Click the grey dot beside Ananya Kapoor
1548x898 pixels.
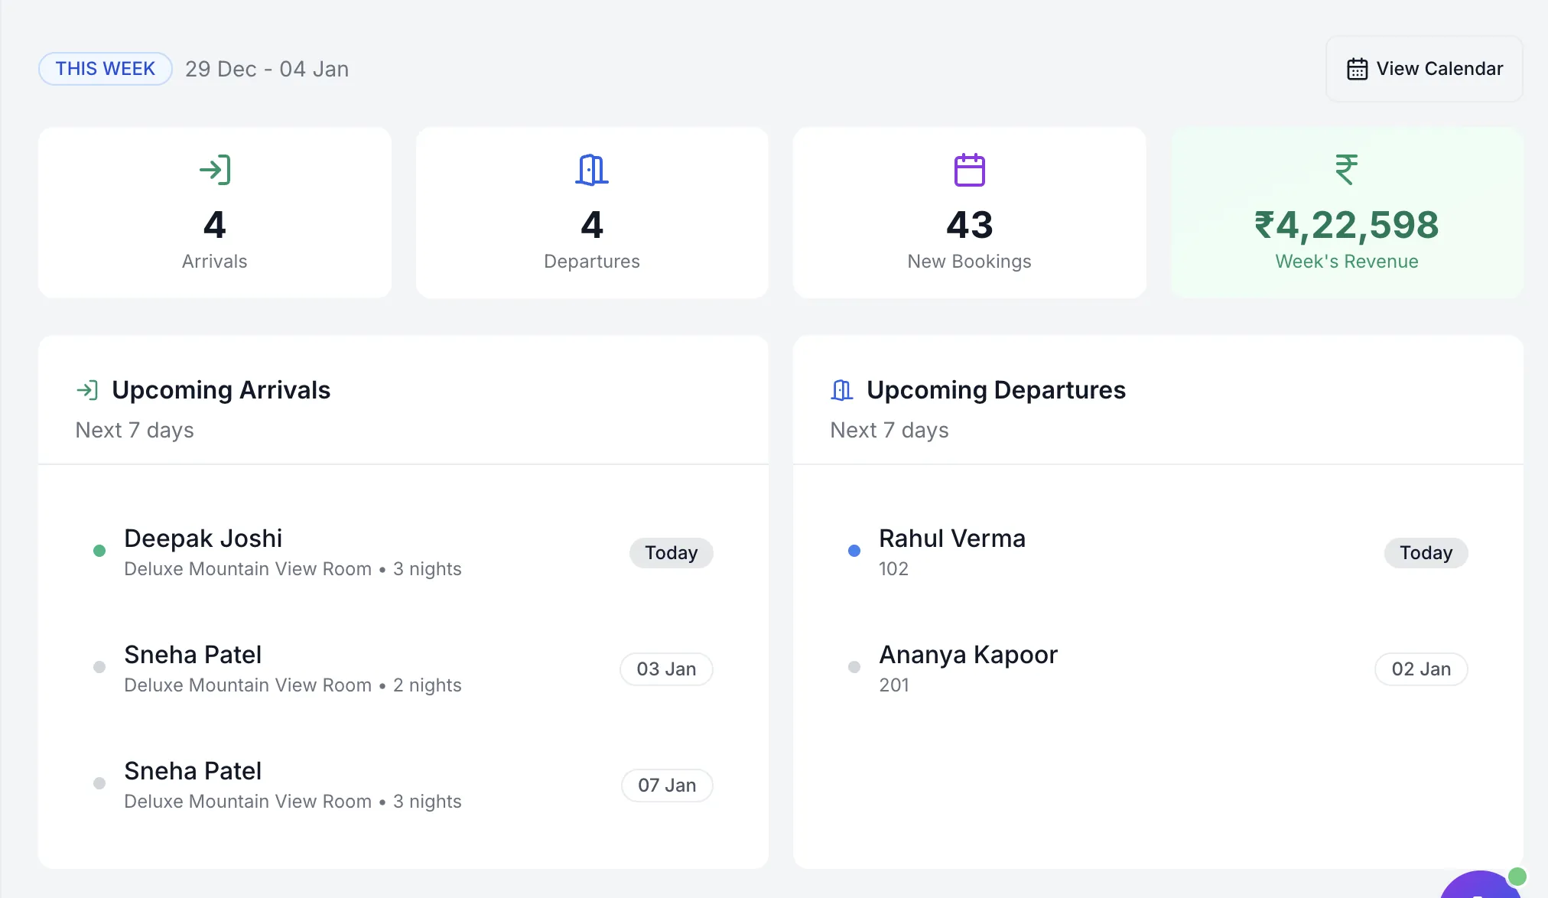click(x=854, y=667)
